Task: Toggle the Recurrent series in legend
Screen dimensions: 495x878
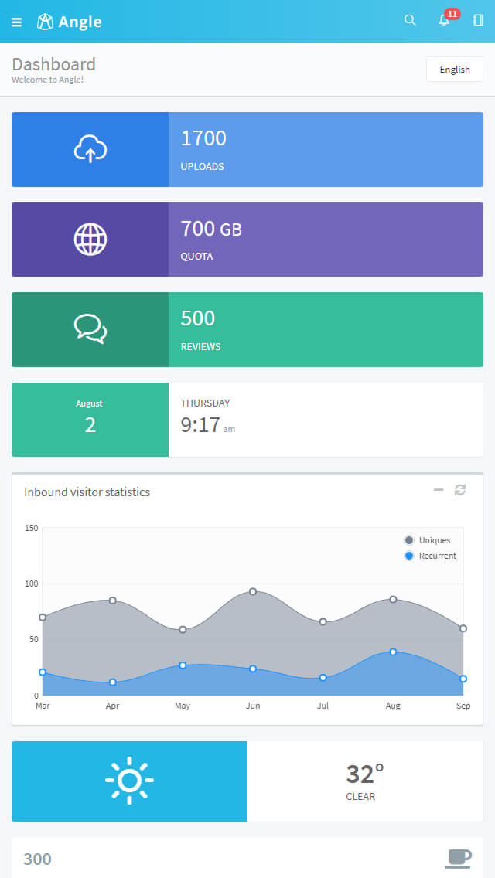Action: pyautogui.click(x=431, y=556)
